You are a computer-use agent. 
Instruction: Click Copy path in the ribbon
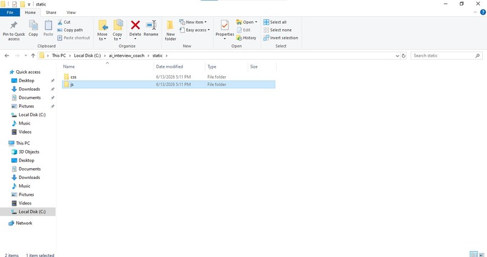(70, 30)
